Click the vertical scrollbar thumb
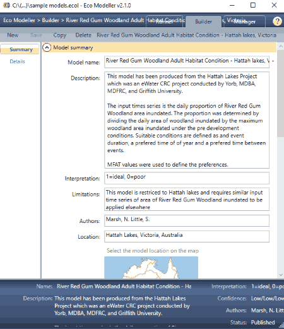 click(x=280, y=93)
